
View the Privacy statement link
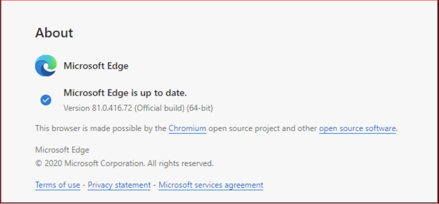[x=119, y=185]
